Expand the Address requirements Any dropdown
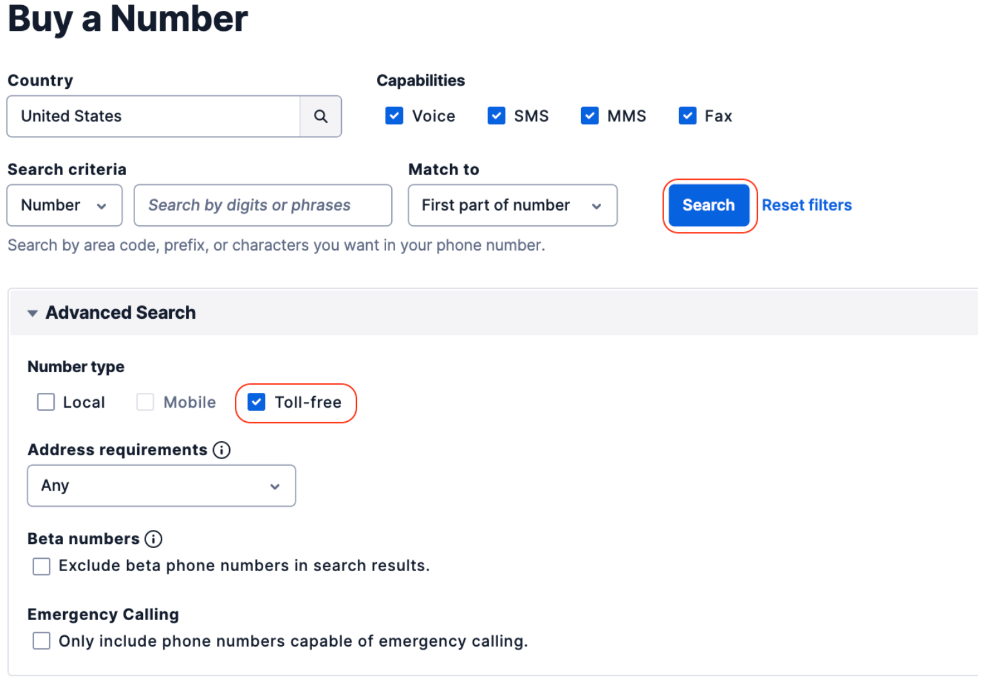Image resolution: width=1004 pixels, height=689 pixels. [161, 486]
